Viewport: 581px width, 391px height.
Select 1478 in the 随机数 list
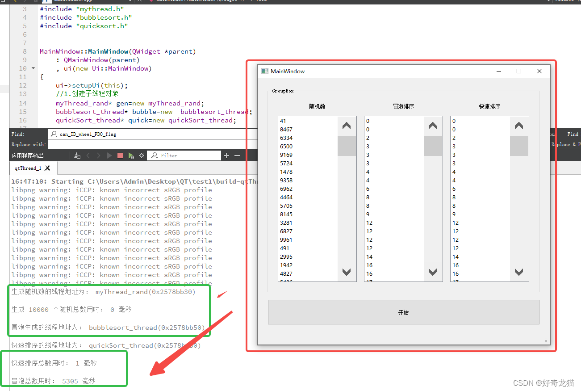point(286,172)
